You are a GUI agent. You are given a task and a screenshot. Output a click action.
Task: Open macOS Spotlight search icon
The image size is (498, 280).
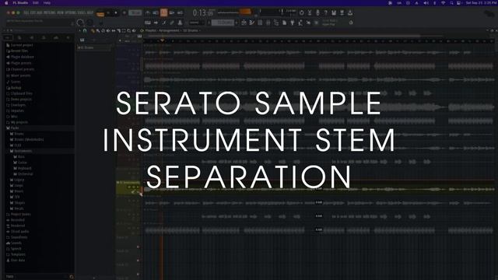pos(451,3)
